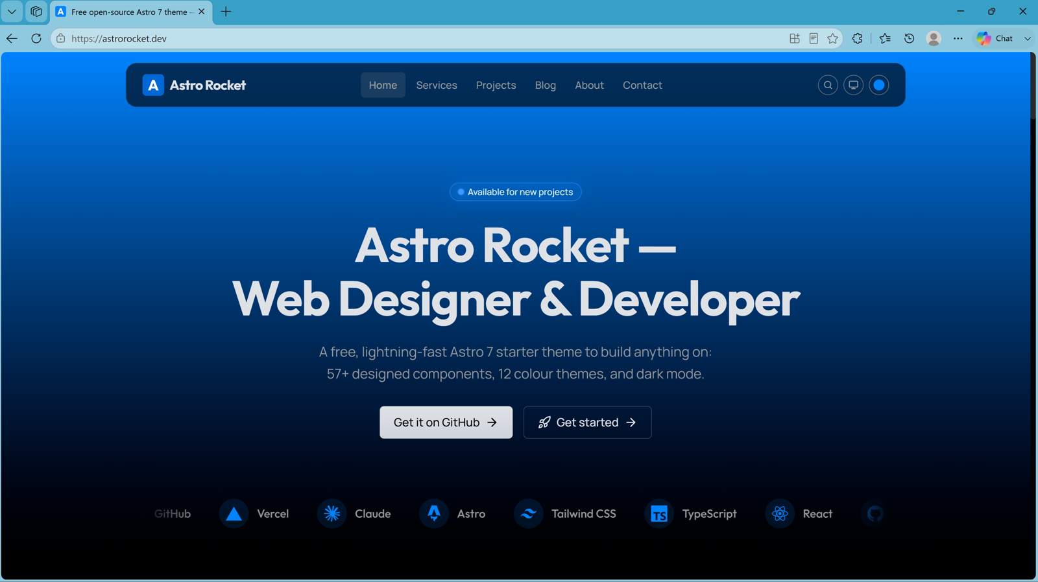1038x582 pixels.
Task: Open the Extensions puzzle icon
Action: [x=858, y=38]
